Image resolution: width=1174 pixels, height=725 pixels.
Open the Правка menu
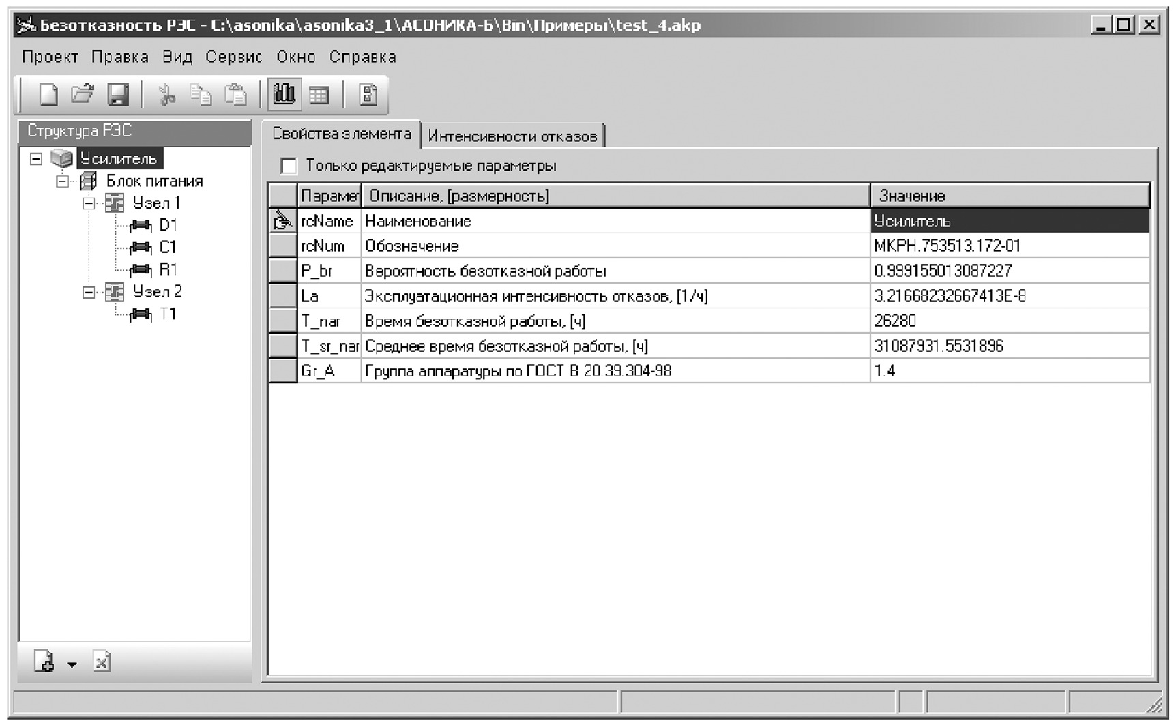pyautogui.click(x=120, y=57)
